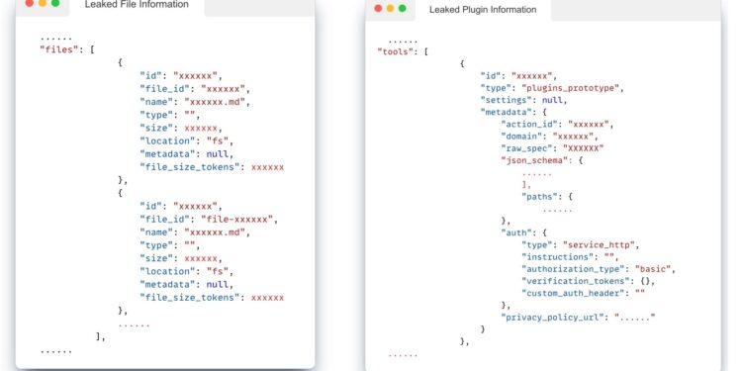Click the "privacy_policy_url" line
This screenshot has width=742, height=371.
579,318
